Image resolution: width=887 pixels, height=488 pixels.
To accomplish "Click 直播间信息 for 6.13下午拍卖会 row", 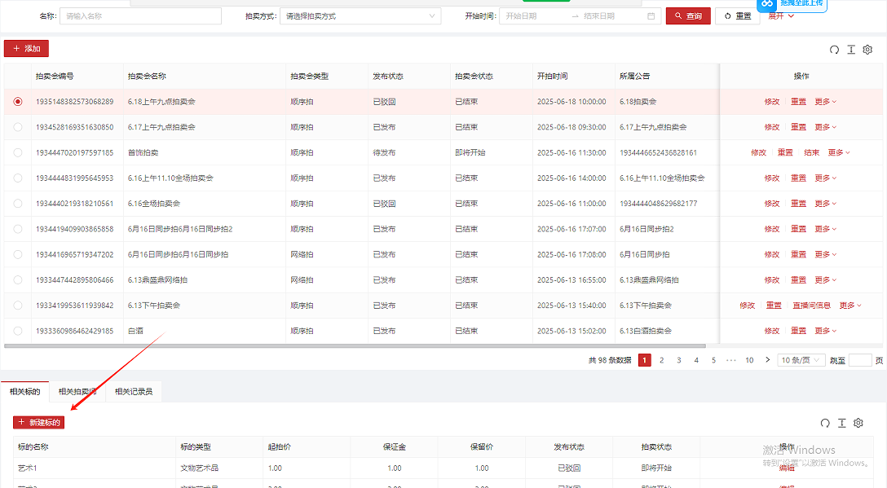I will [811, 306].
